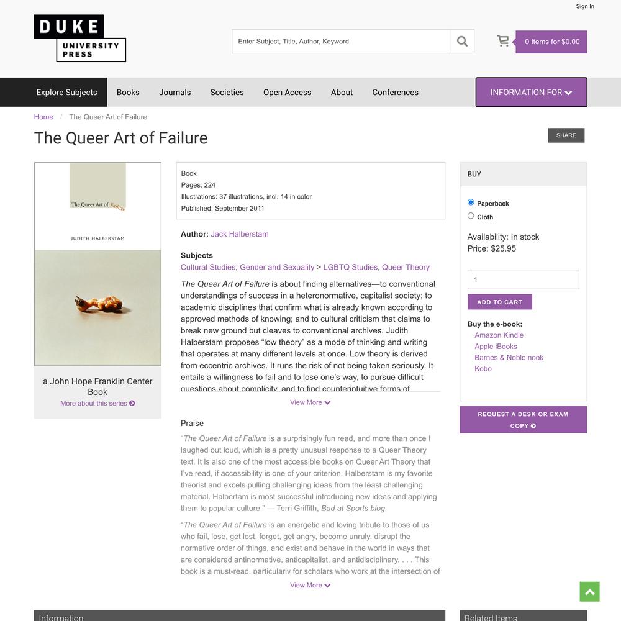Viewport: 621px width, 621px height.
Task: Select the Paperback radio option
Action: pos(471,202)
